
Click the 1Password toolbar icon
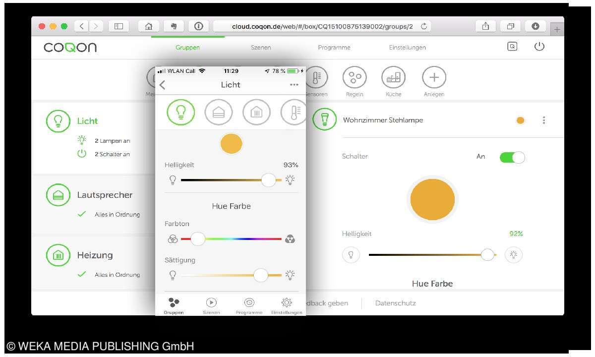(x=199, y=26)
